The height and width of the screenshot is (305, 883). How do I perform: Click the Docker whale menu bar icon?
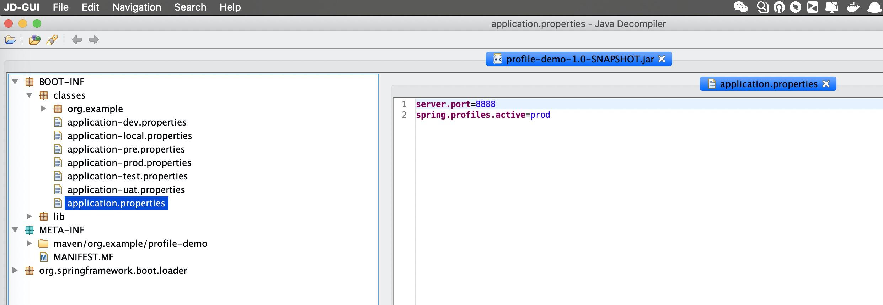(x=853, y=7)
